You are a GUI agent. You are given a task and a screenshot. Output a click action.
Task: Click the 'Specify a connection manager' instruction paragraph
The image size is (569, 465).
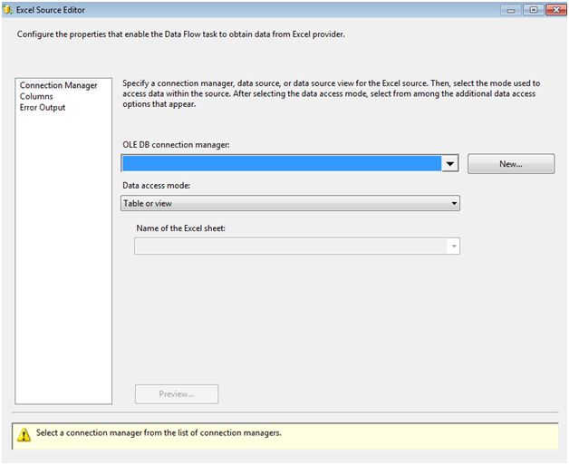click(332, 93)
